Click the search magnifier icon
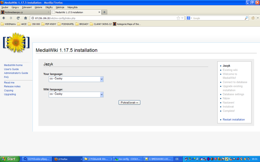Viewport: 260px width, 162px height. (x=246, y=18)
